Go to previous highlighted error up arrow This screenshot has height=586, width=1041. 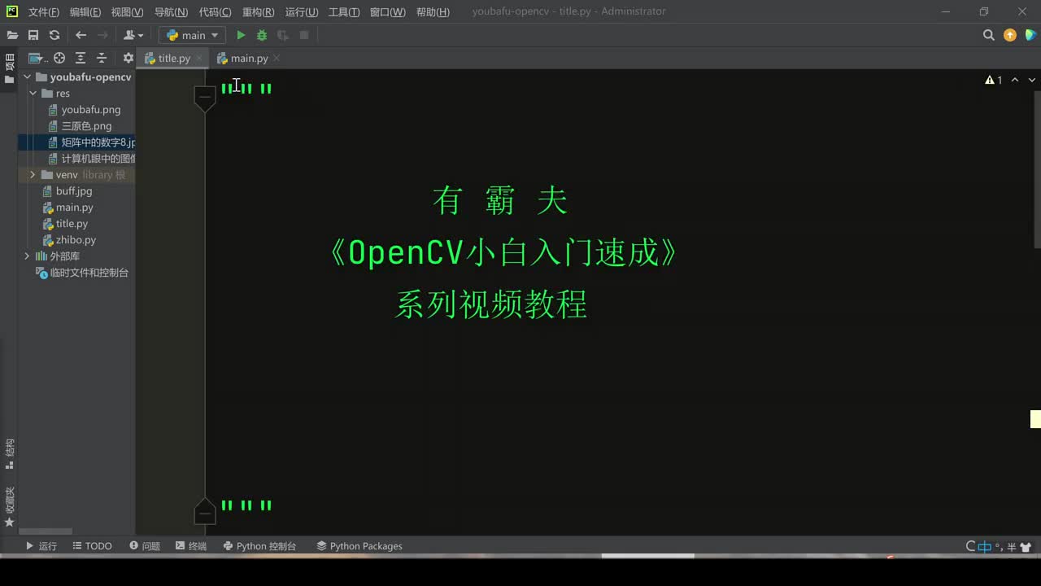coord(1015,80)
